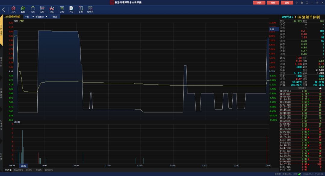Switch to the RSIFS indicator tab
Screen dimensions: 325x176
point(39,170)
